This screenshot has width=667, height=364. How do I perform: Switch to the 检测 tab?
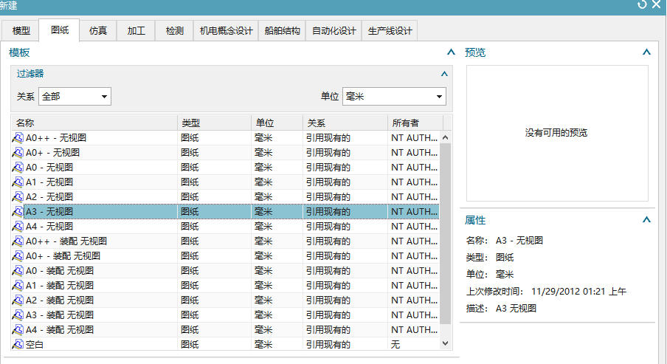174,31
